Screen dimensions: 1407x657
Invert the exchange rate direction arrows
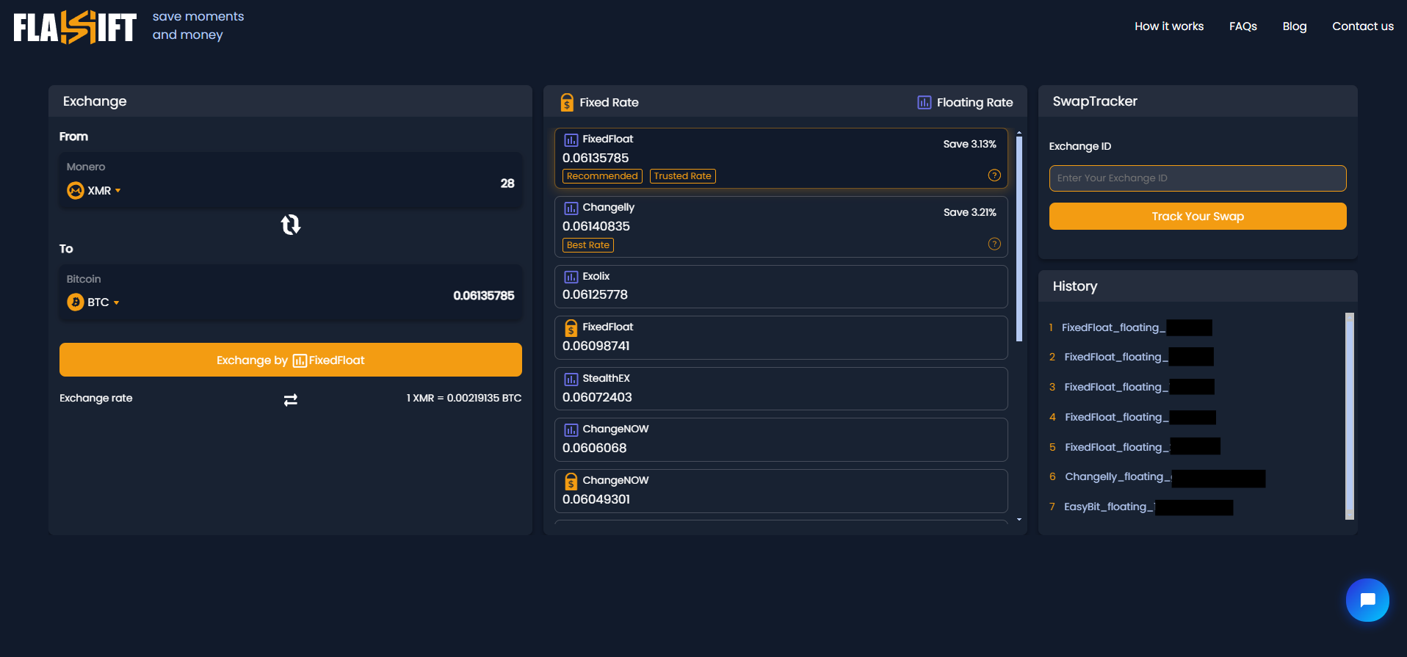click(x=291, y=399)
